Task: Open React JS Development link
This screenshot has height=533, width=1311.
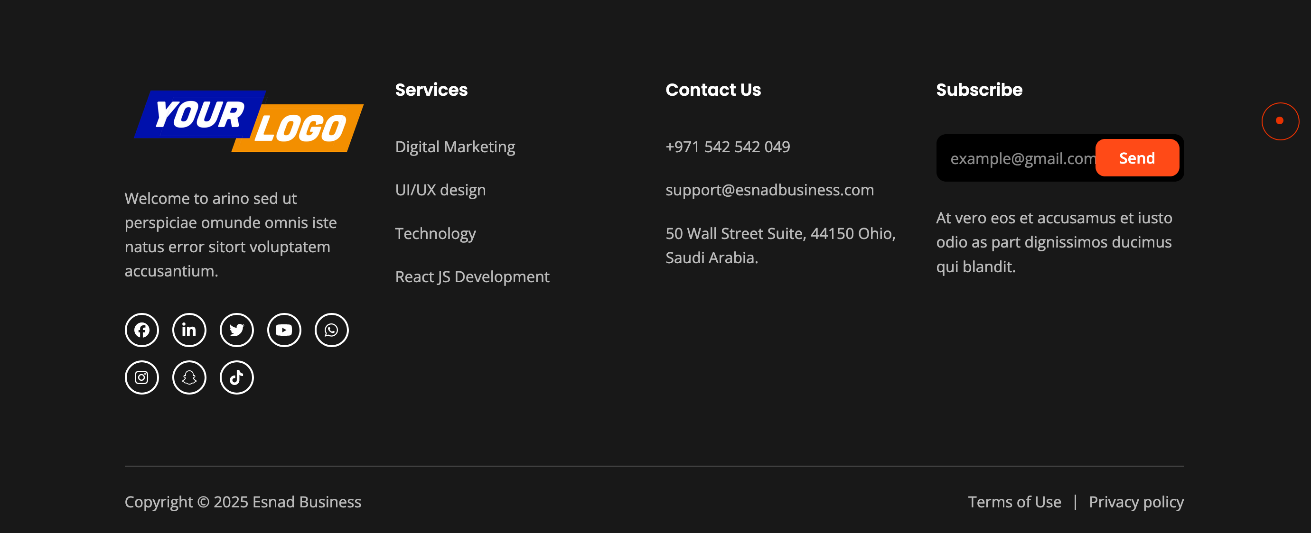Action: 472,276
